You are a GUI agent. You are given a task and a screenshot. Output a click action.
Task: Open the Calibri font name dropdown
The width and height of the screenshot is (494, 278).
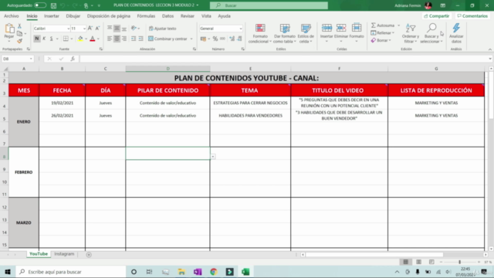(x=68, y=29)
